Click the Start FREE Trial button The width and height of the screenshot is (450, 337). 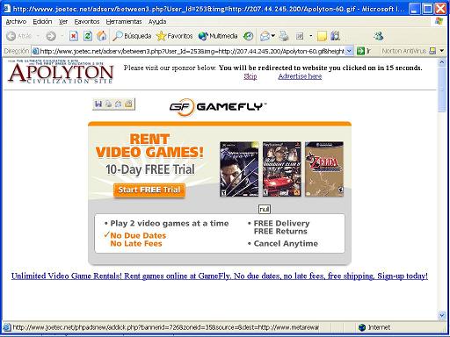tap(149, 190)
